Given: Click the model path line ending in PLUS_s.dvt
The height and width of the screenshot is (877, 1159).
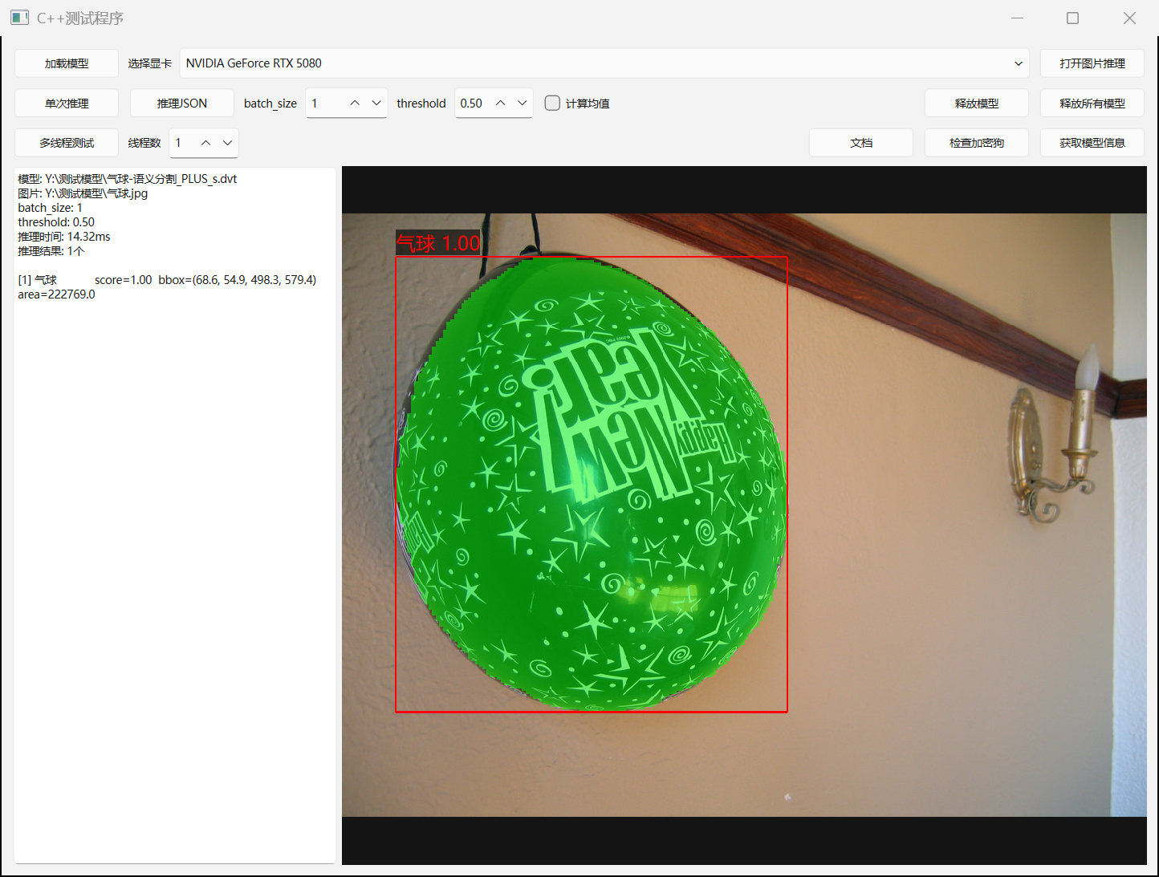Looking at the screenshot, I should pyautogui.click(x=128, y=179).
